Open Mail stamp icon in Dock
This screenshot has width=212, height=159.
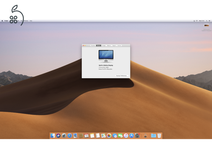[x=75, y=135]
